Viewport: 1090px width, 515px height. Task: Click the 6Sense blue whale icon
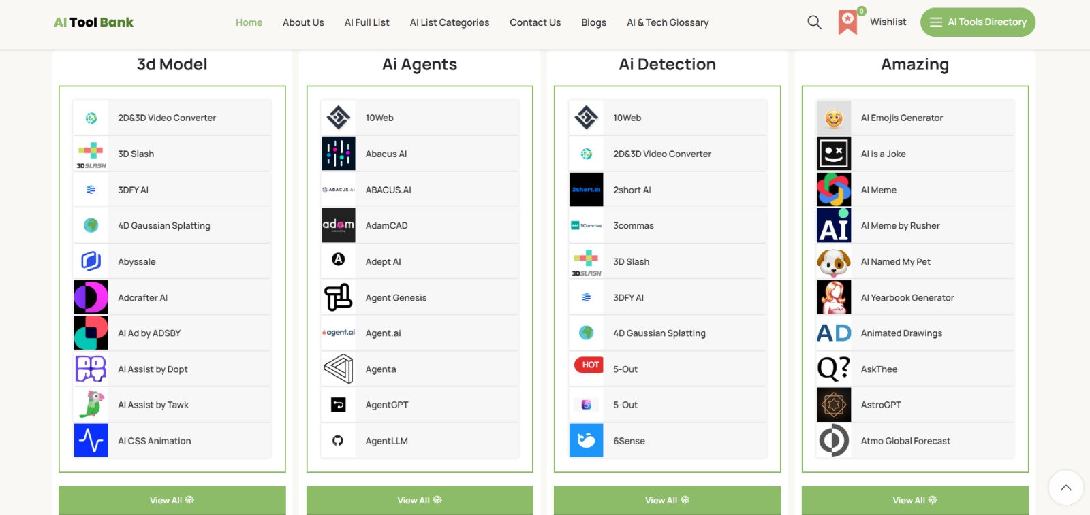tap(587, 441)
